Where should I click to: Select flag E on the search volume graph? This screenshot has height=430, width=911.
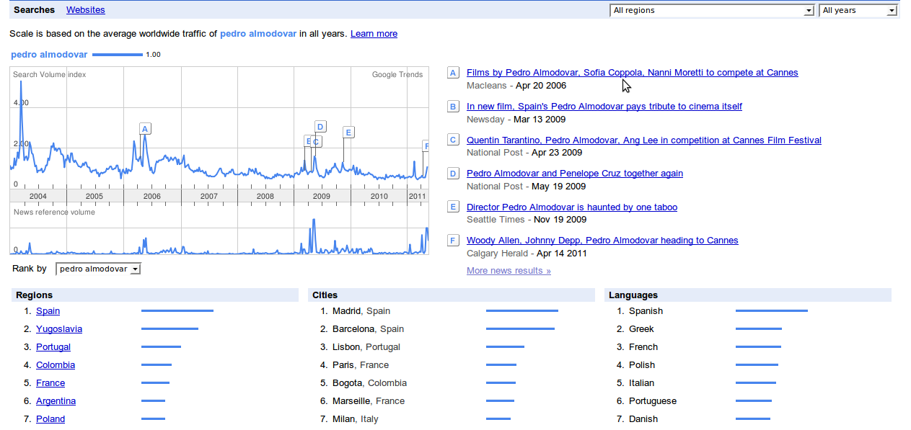pyautogui.click(x=348, y=132)
